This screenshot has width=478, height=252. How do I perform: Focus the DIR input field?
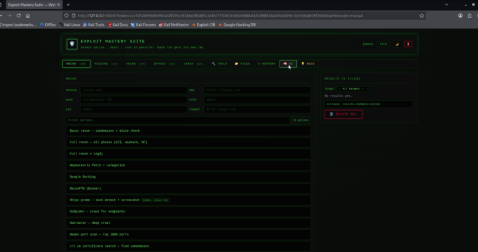[133, 109]
